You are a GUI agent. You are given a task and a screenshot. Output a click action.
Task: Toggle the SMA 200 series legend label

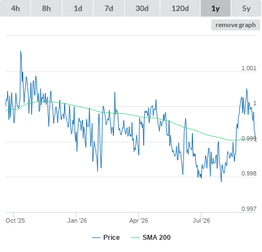[156, 238]
